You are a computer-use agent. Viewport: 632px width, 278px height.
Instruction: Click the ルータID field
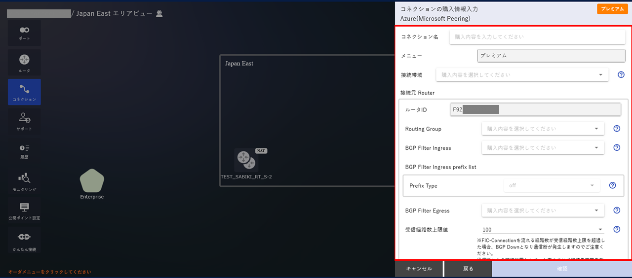click(x=535, y=109)
